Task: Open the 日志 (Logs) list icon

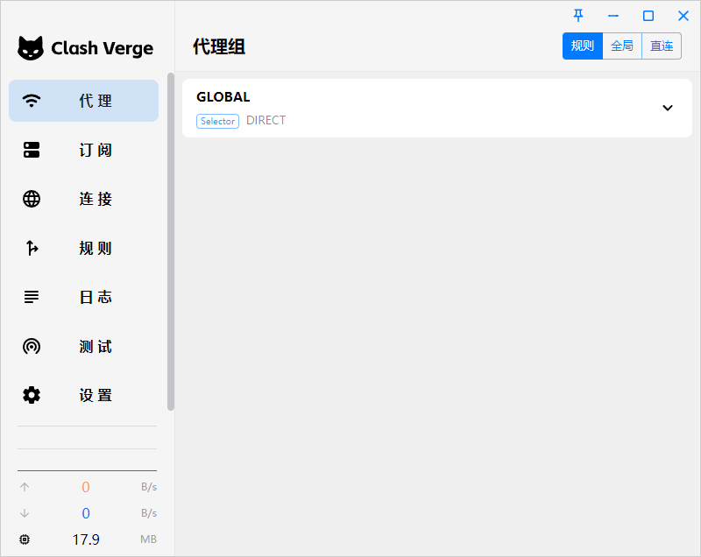Action: pos(32,297)
